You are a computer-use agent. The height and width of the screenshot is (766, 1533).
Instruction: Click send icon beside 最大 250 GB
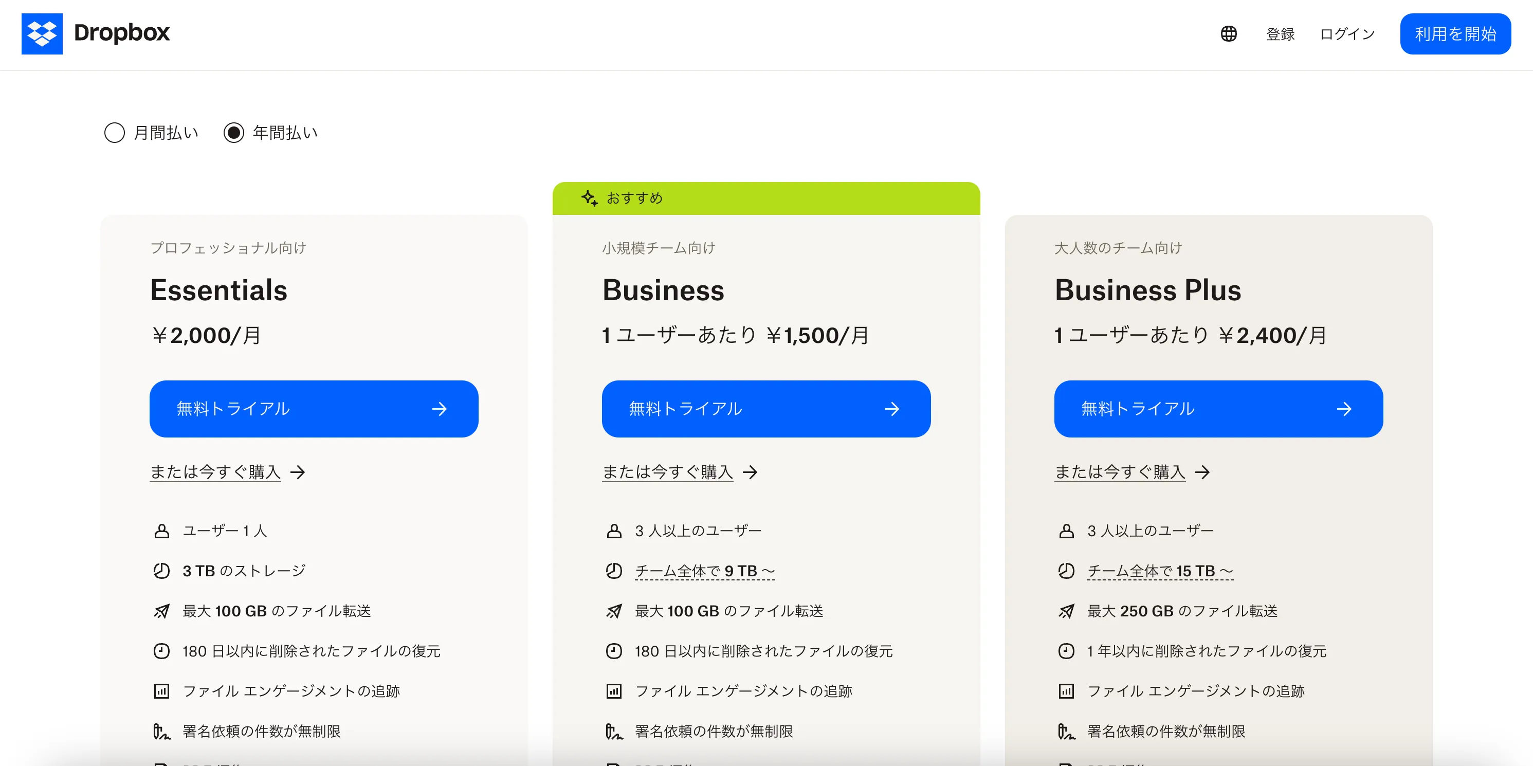1066,611
